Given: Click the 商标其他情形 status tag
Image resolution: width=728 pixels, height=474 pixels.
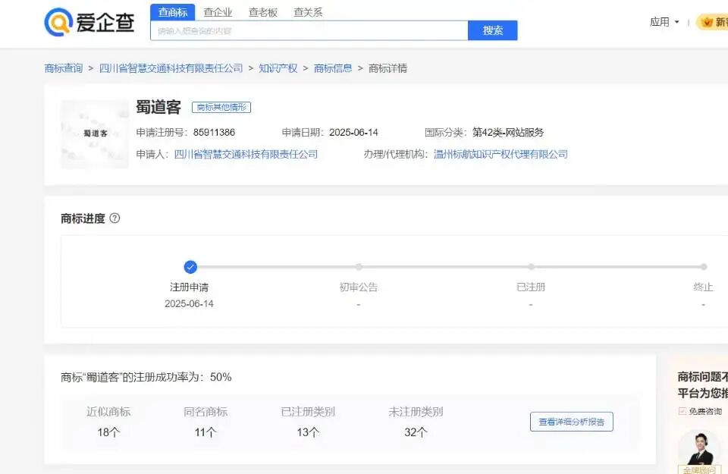Looking at the screenshot, I should coord(221,107).
